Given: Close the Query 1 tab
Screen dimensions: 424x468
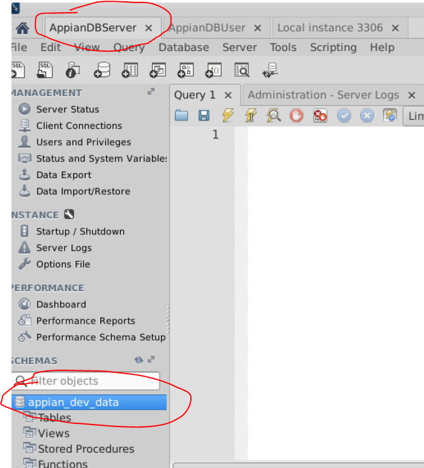Looking at the screenshot, I should click(x=228, y=96).
